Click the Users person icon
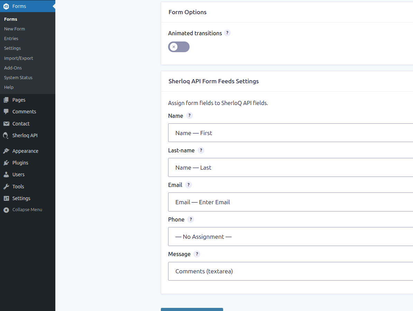This screenshot has width=413, height=311. point(6,175)
